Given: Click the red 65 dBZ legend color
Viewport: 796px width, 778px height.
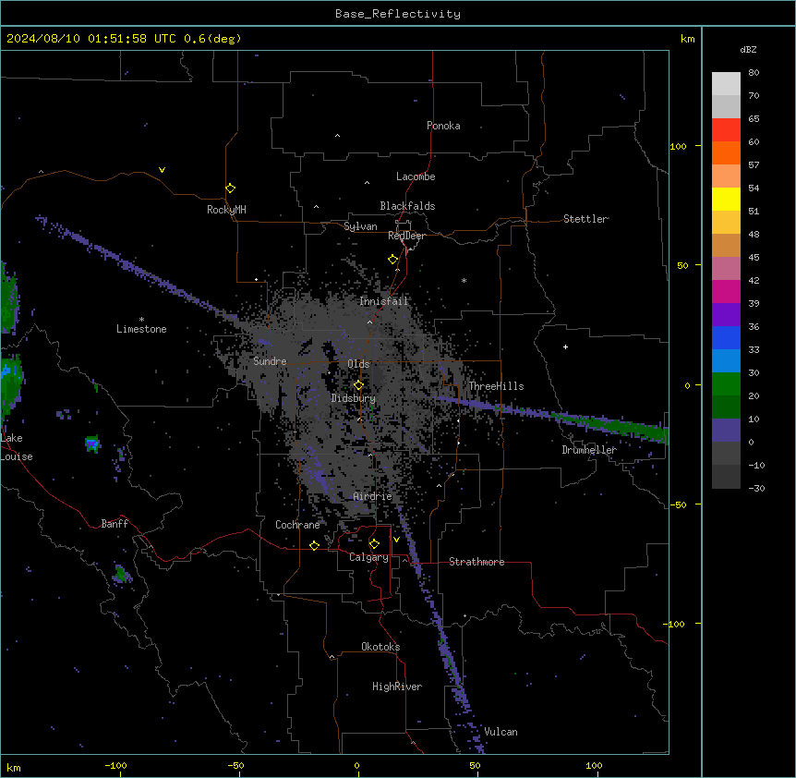Looking at the screenshot, I should click(x=726, y=130).
